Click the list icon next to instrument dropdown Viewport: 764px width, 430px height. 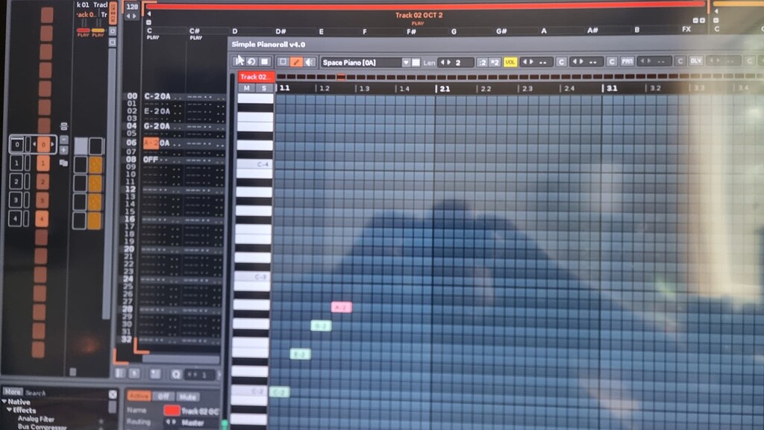(416, 63)
